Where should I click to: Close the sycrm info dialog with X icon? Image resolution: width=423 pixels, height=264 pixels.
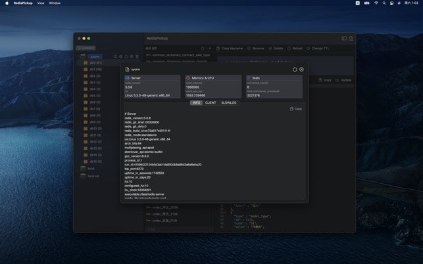[x=301, y=69]
